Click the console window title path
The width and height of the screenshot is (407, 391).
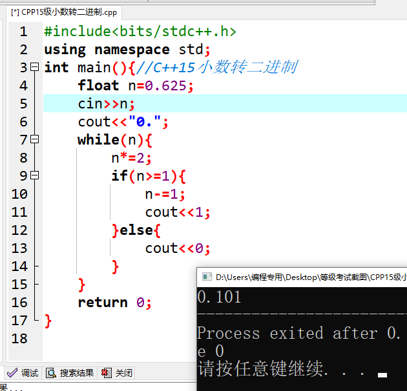point(311,277)
